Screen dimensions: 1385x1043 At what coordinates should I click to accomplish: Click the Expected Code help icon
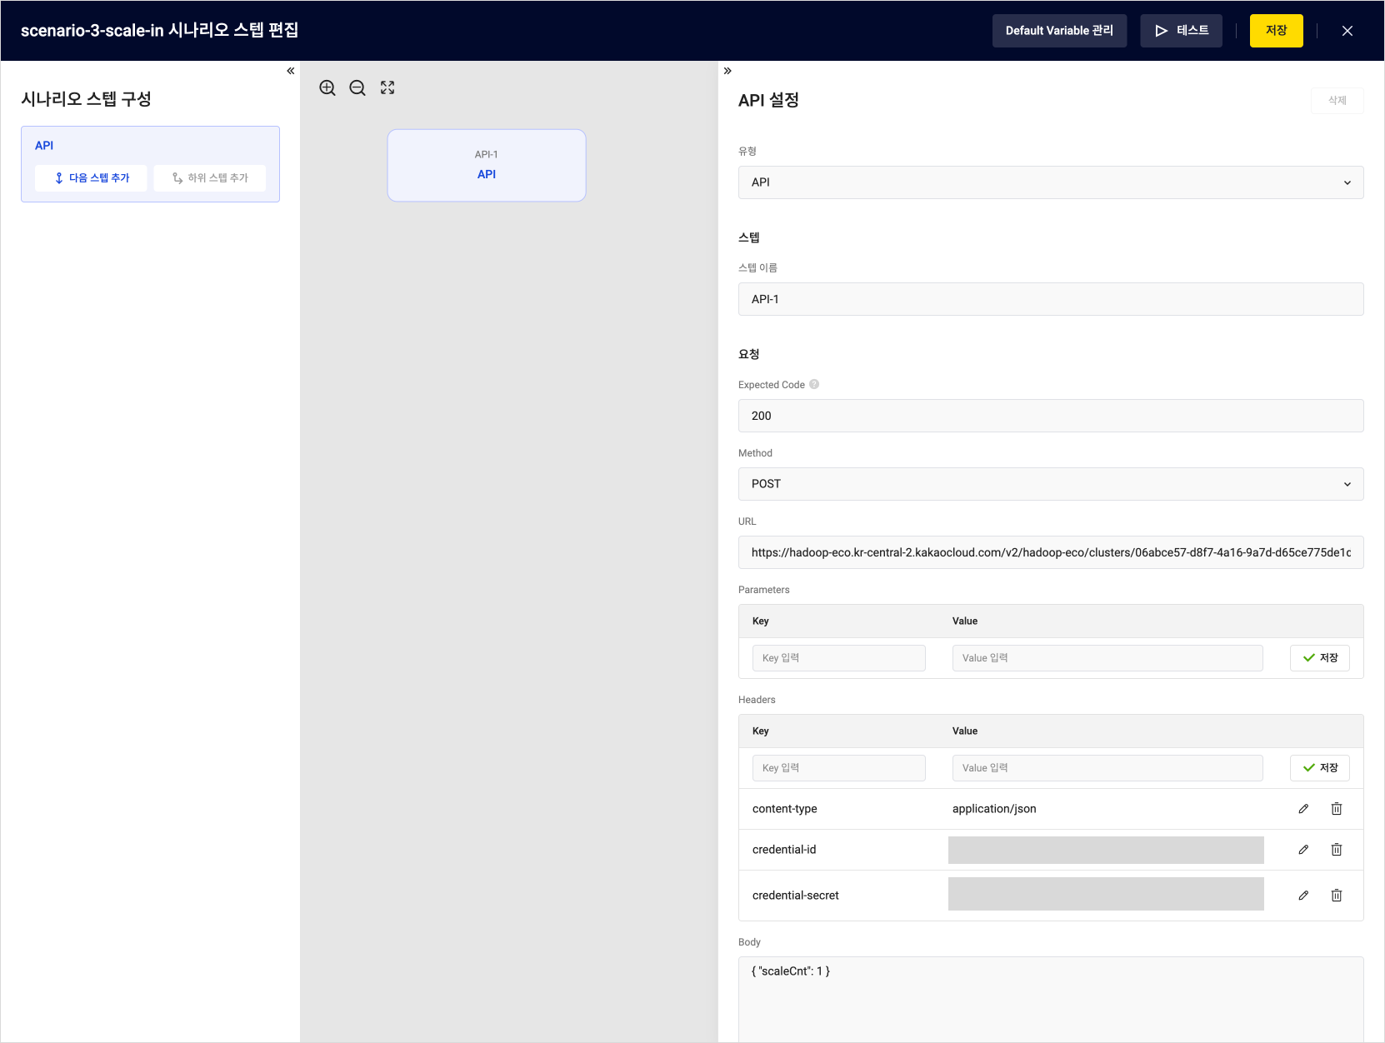(814, 384)
